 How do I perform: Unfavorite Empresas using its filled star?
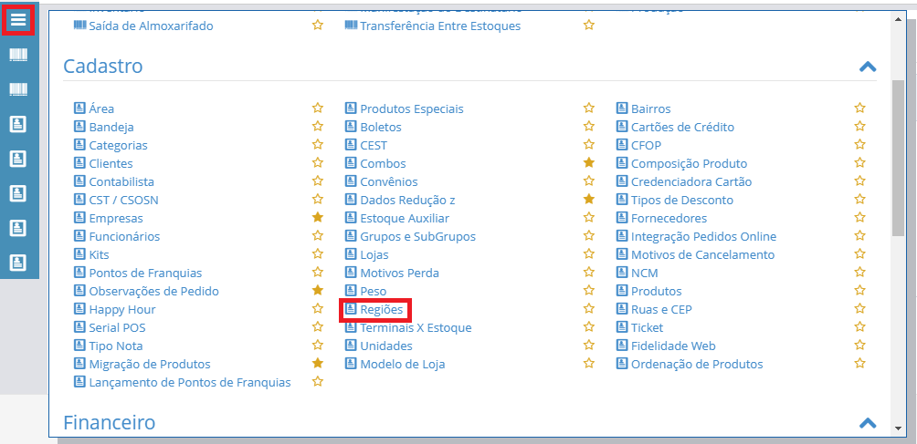pyautogui.click(x=318, y=217)
